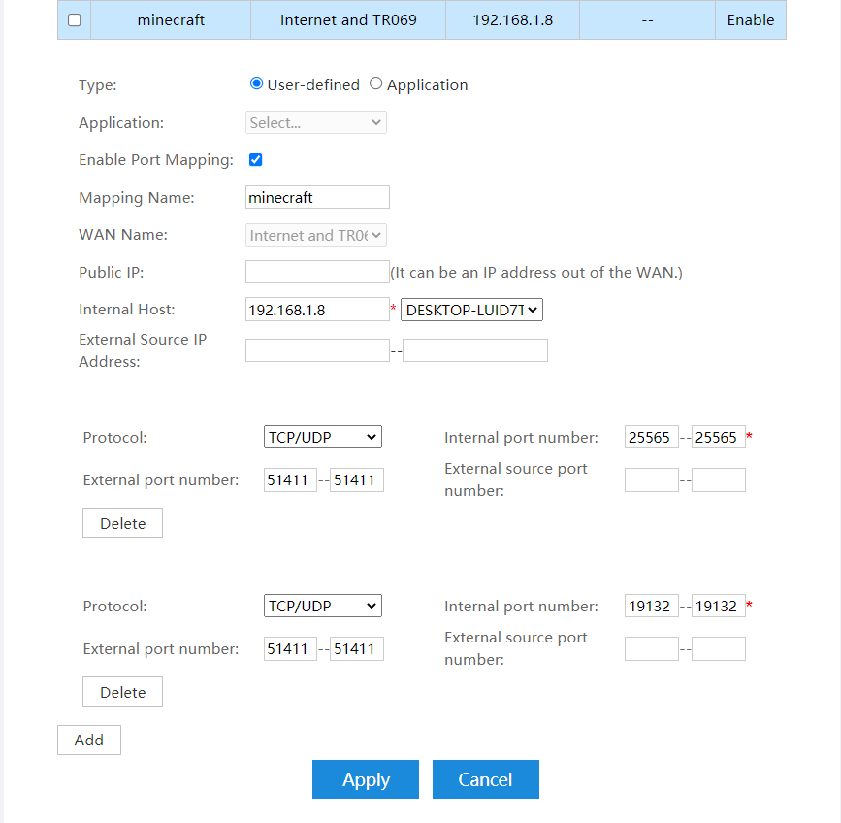
Task: Delete the first port rule for 25565
Action: click(122, 524)
